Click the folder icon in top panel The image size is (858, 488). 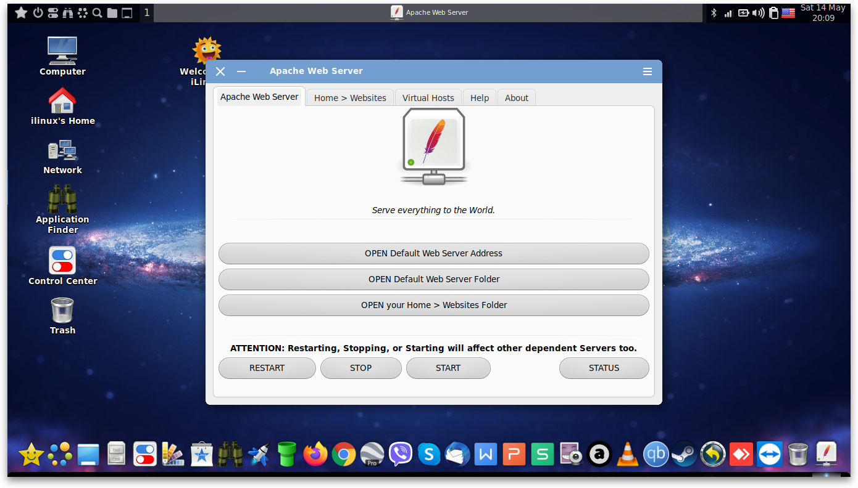(x=112, y=12)
